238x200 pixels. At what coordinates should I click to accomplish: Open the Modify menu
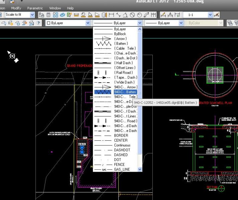(x=16, y=8)
